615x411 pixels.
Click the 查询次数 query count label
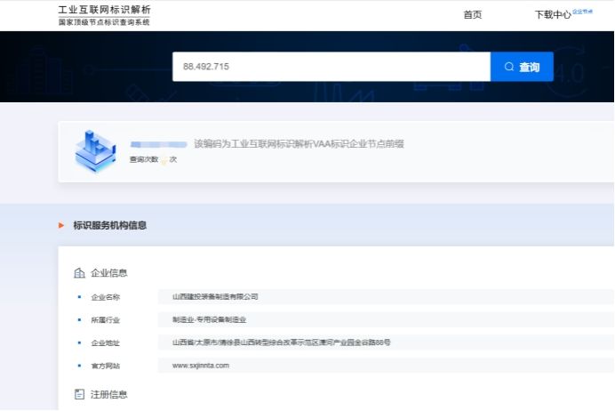tap(143, 159)
